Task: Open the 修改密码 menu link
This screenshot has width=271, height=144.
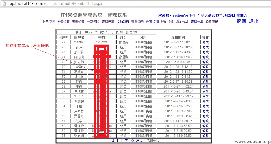Action: coord(212,22)
